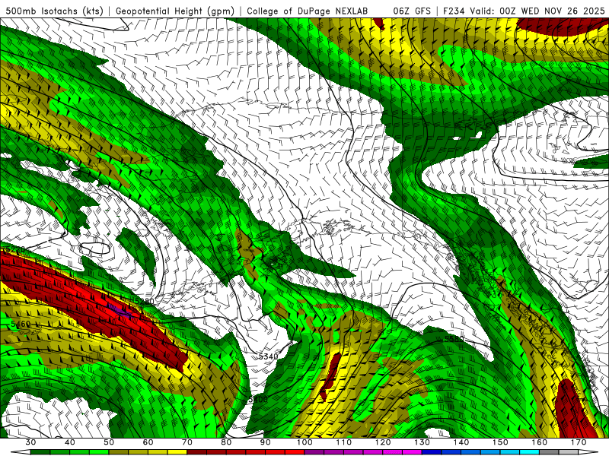Click the 100 value on the color scale

[304, 442]
